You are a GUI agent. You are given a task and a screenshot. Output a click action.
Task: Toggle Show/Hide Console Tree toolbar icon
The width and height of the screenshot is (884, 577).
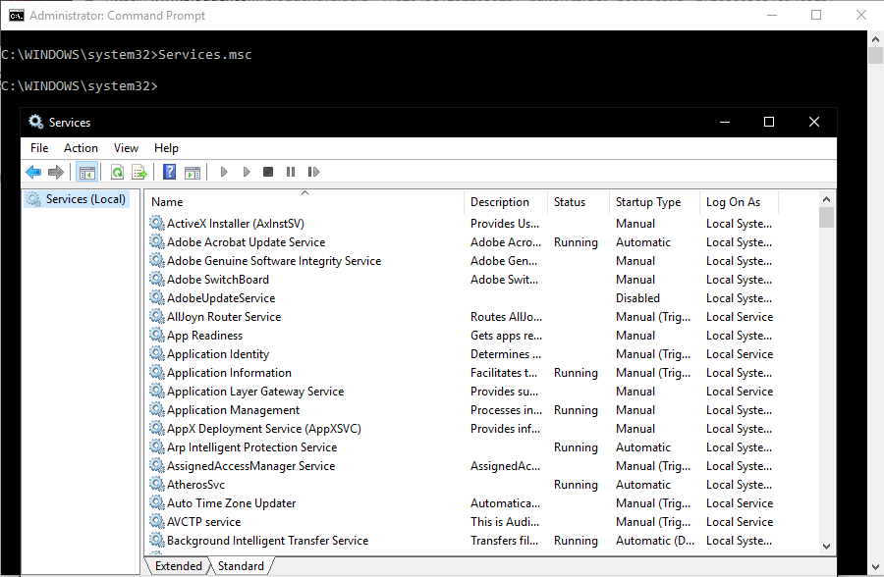tap(86, 172)
